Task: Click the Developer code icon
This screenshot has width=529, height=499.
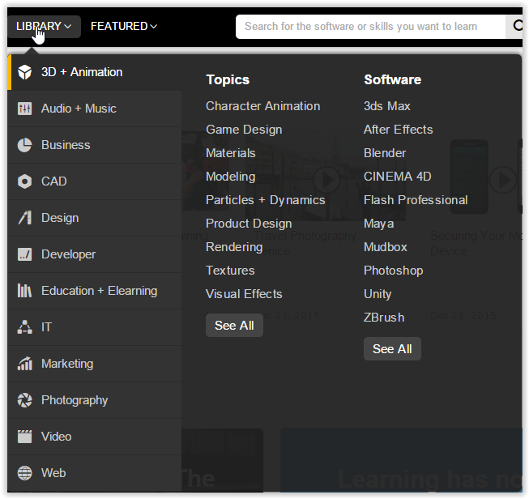Action: coord(24,254)
